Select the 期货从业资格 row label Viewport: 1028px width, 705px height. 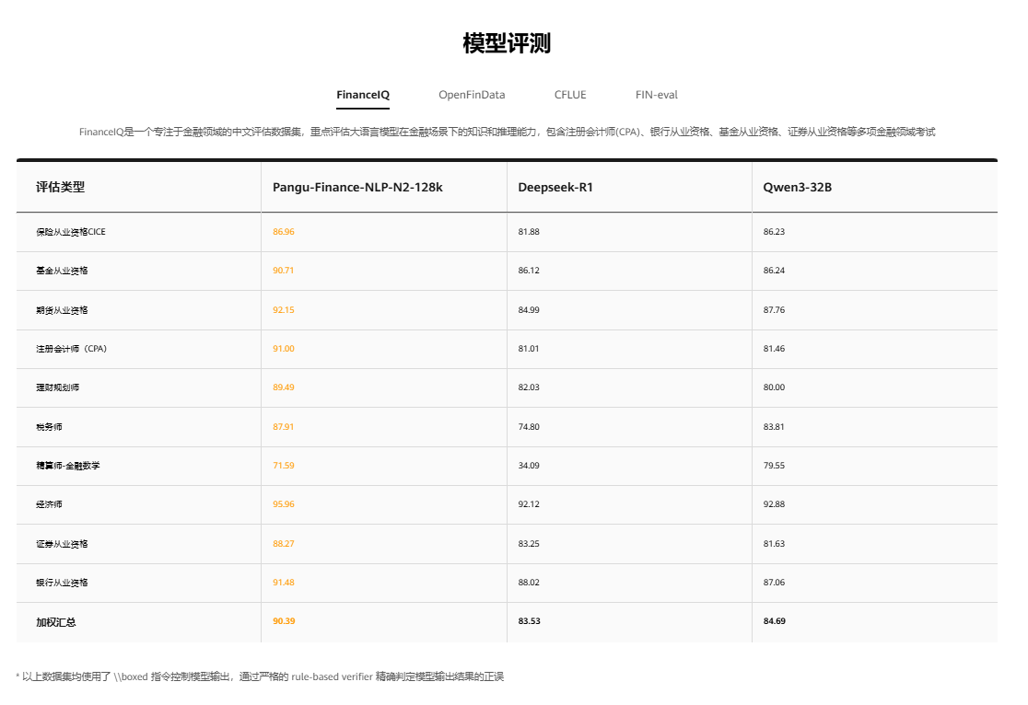[x=62, y=310]
